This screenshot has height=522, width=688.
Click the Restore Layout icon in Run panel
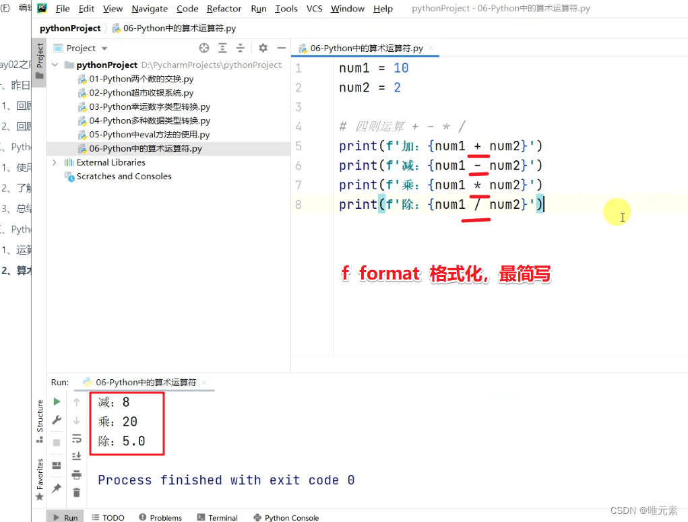tap(57, 465)
